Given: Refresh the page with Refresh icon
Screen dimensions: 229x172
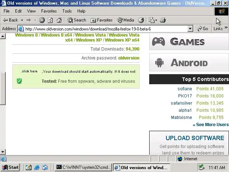Looking at the screenshot, I should tap(50, 20).
